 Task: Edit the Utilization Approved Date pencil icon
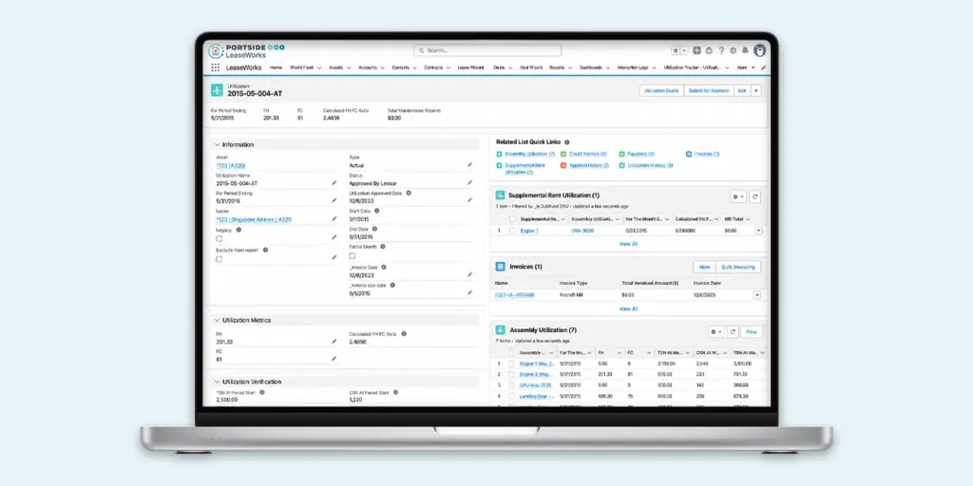click(469, 201)
